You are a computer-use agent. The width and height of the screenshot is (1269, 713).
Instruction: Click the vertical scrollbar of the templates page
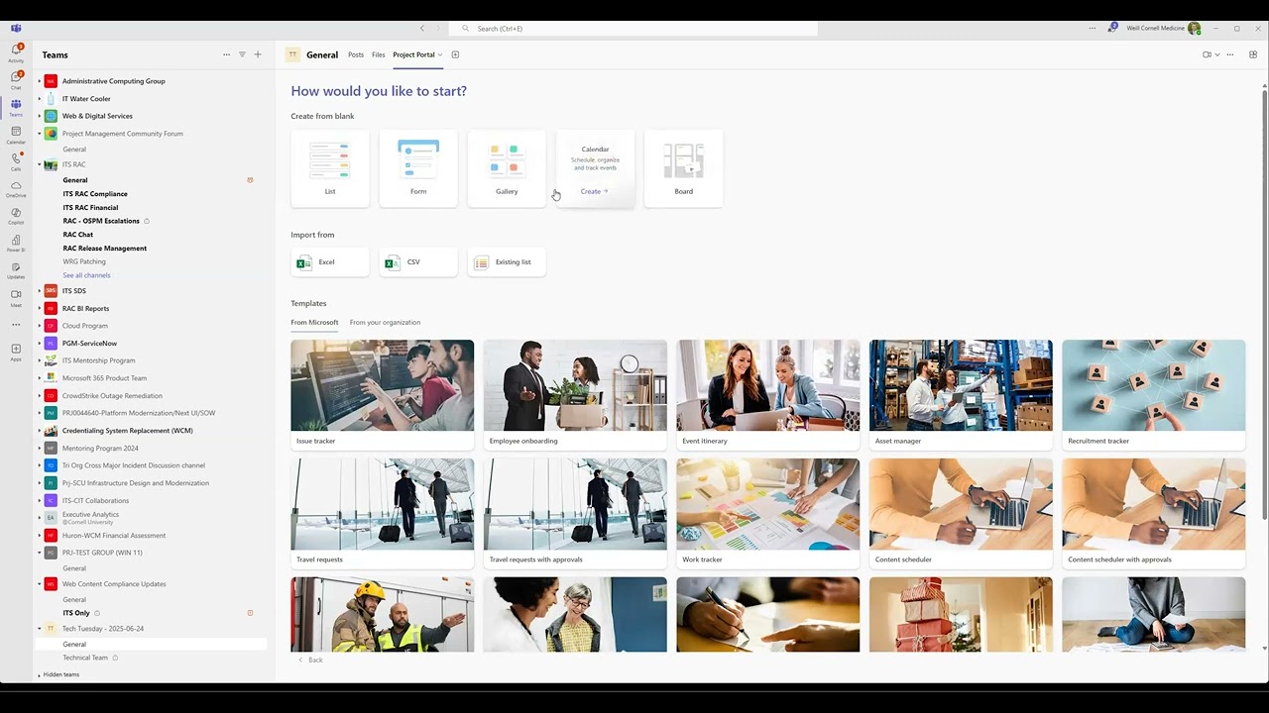(x=1264, y=304)
